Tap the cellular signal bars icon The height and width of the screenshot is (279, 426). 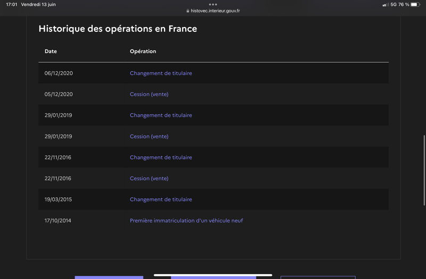click(x=386, y=5)
